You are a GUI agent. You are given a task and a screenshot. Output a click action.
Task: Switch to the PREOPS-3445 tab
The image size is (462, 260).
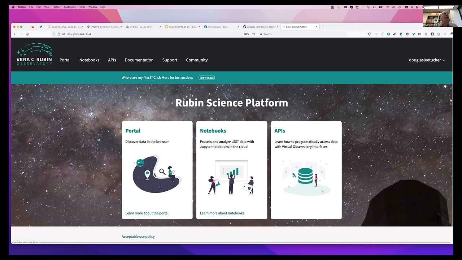coord(104,27)
